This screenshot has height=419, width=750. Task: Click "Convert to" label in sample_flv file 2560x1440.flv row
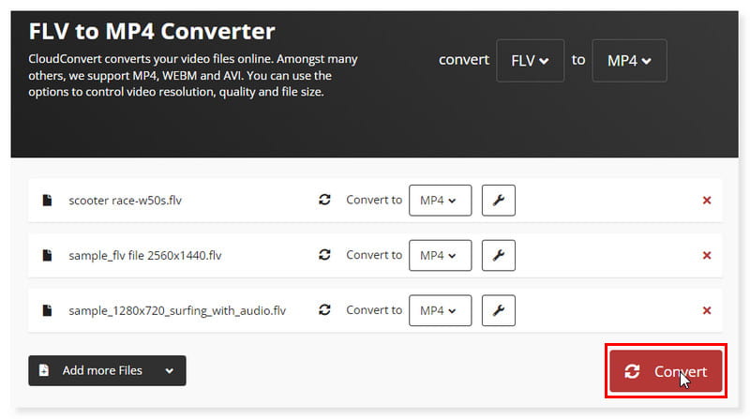point(374,255)
